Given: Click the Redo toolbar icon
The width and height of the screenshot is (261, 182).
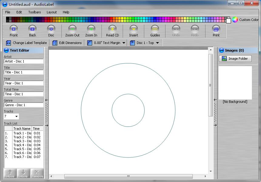Looking at the screenshot, I should 195,29.
